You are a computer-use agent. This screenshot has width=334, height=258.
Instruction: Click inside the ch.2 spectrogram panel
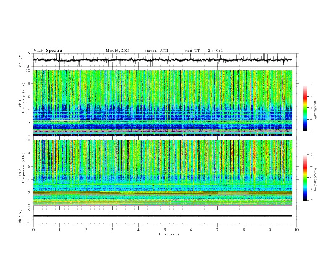162,173
